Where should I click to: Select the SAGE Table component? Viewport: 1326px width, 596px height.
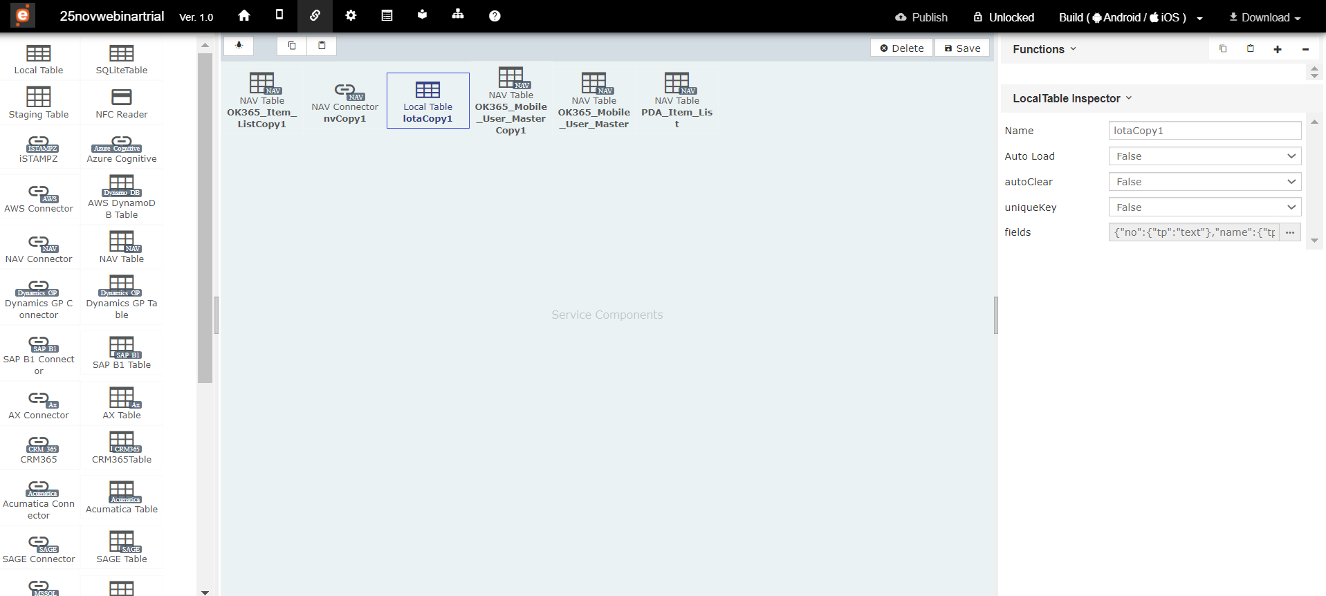122,548
